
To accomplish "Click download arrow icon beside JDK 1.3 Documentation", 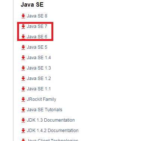I will coord(23,120).
